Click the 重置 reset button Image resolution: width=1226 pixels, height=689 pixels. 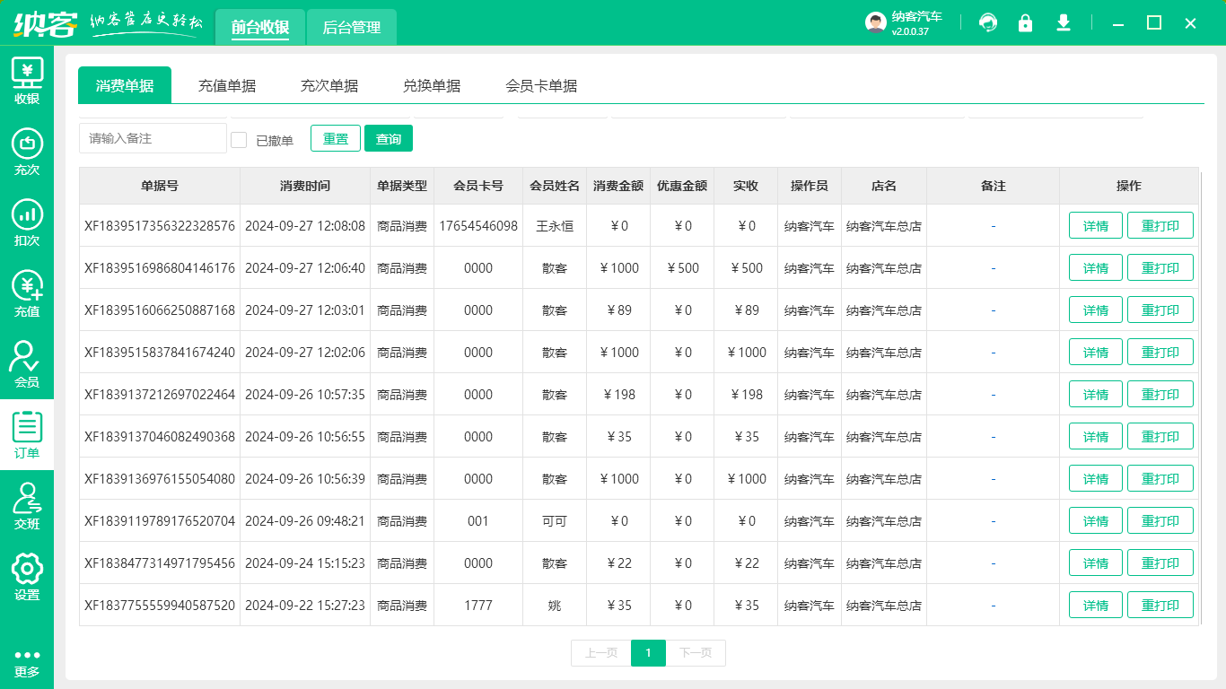[x=335, y=138]
